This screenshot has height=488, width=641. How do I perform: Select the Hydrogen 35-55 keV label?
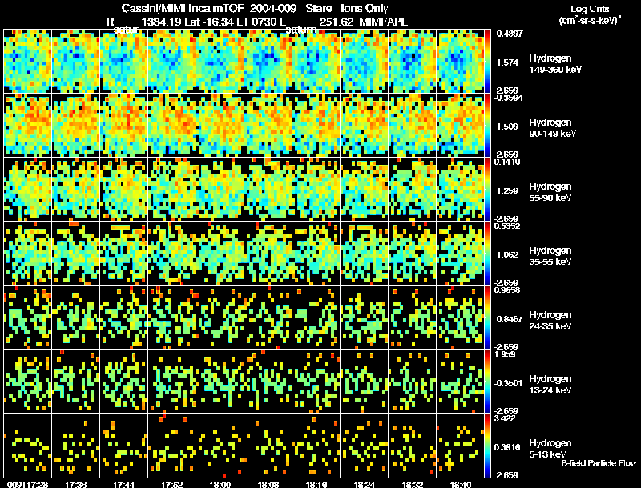pos(550,256)
